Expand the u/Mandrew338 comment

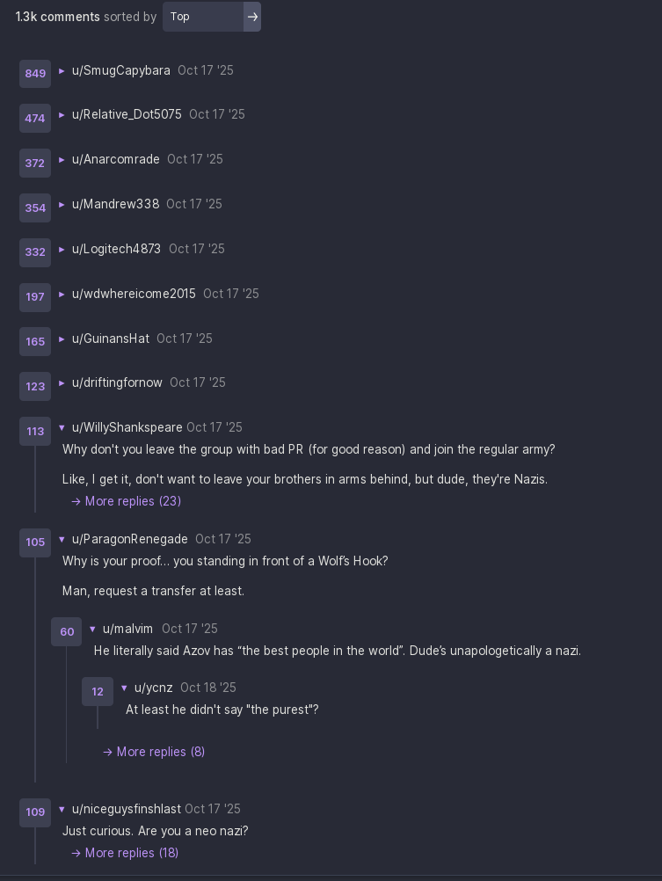[62, 205]
